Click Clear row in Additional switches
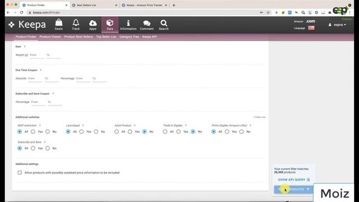Viewport: 359px width, 202px height. coord(259,117)
